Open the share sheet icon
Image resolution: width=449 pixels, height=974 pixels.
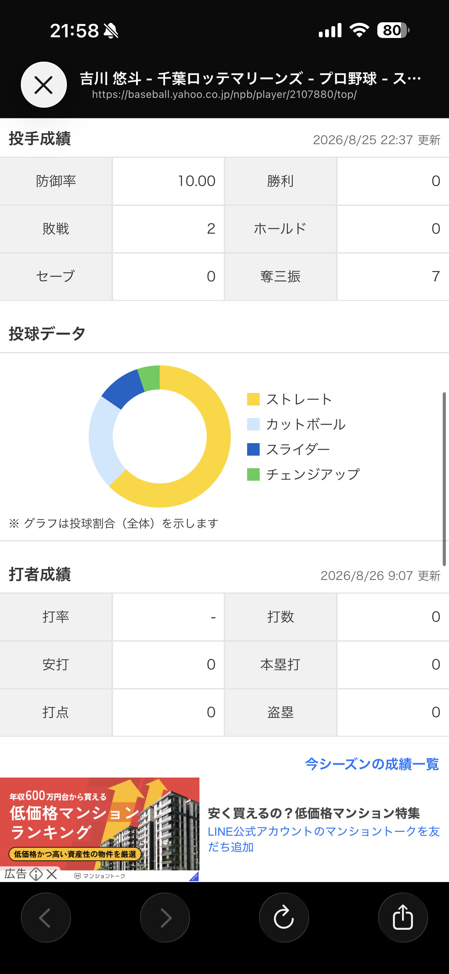403,918
